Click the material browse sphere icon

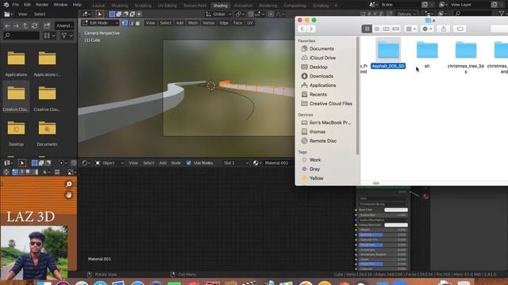257,163
